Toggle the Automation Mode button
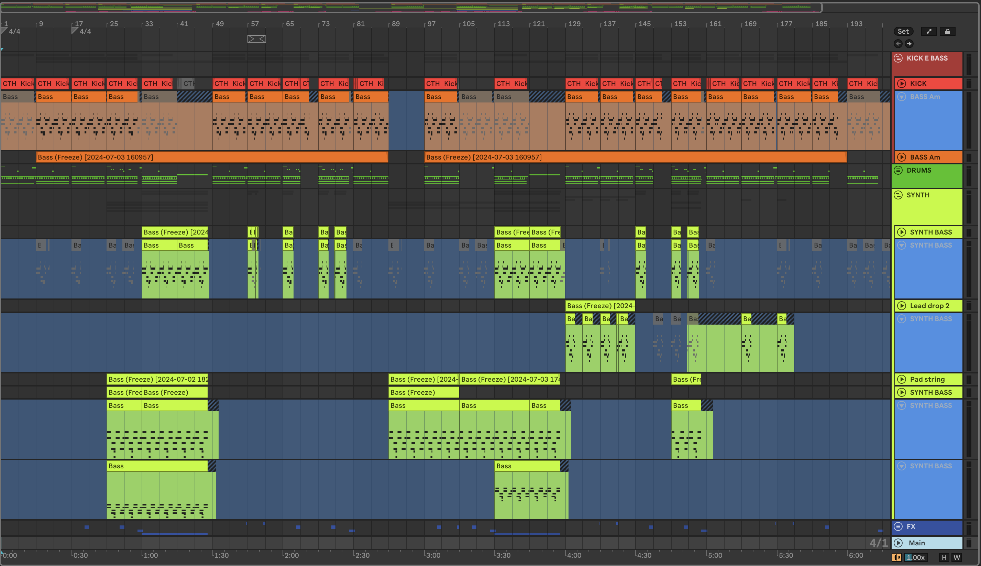This screenshot has height=566, width=981. point(929,32)
